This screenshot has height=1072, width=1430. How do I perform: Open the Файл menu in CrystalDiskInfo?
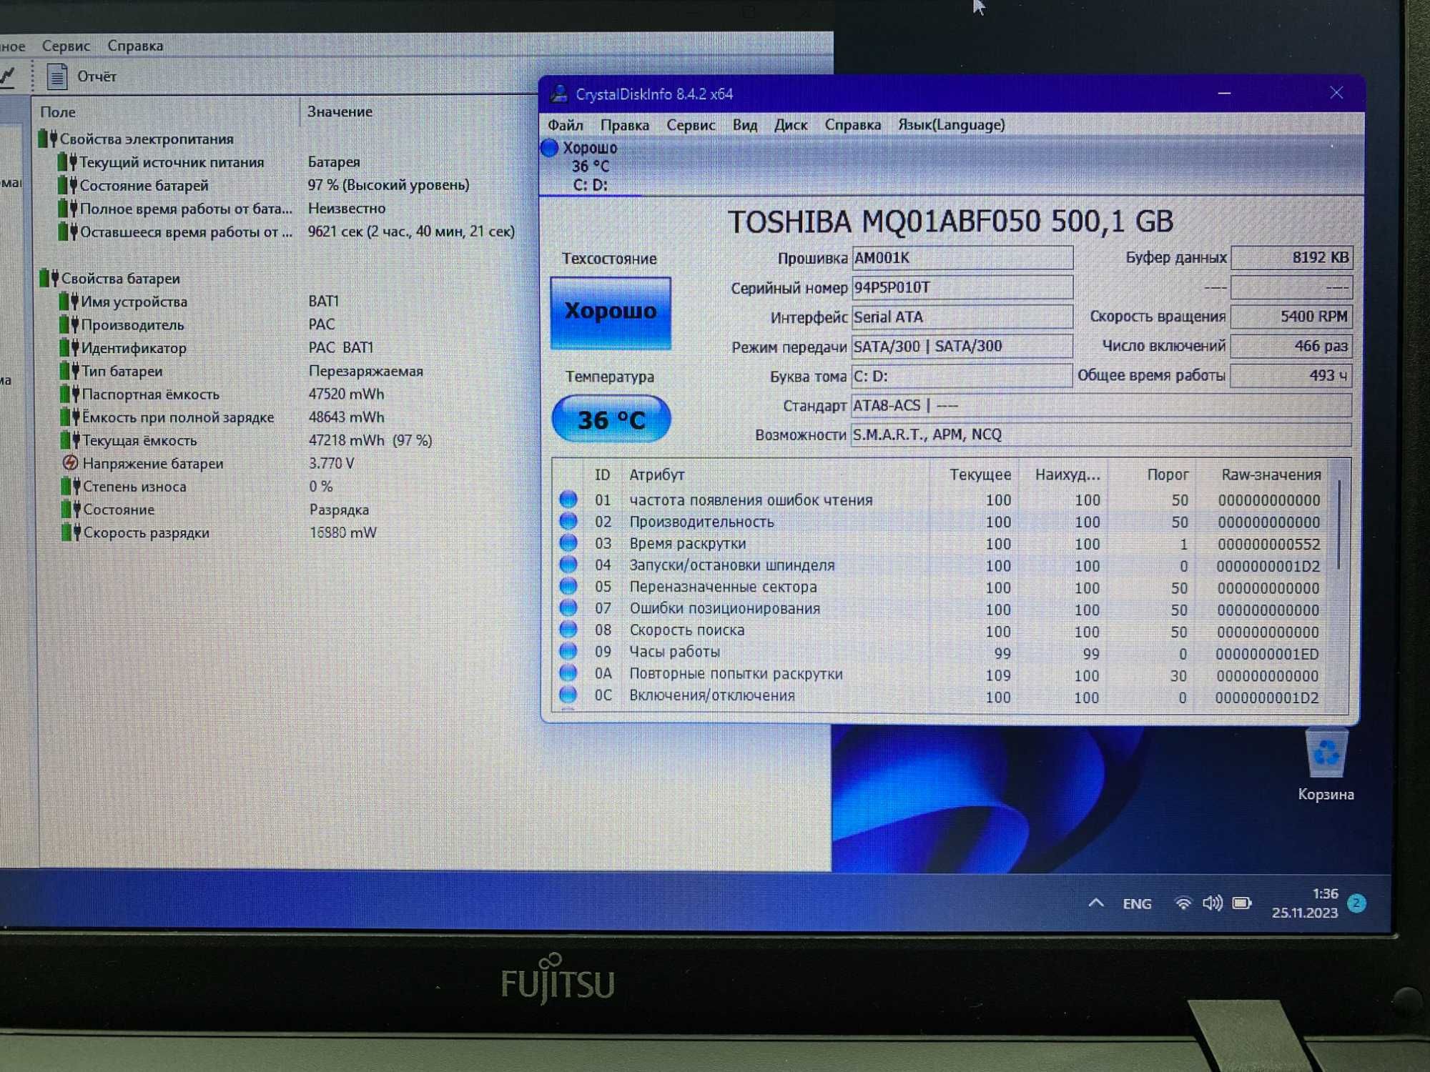click(x=565, y=125)
